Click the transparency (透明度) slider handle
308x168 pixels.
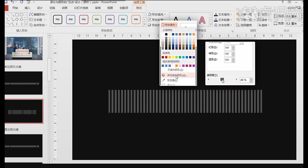[222, 79]
